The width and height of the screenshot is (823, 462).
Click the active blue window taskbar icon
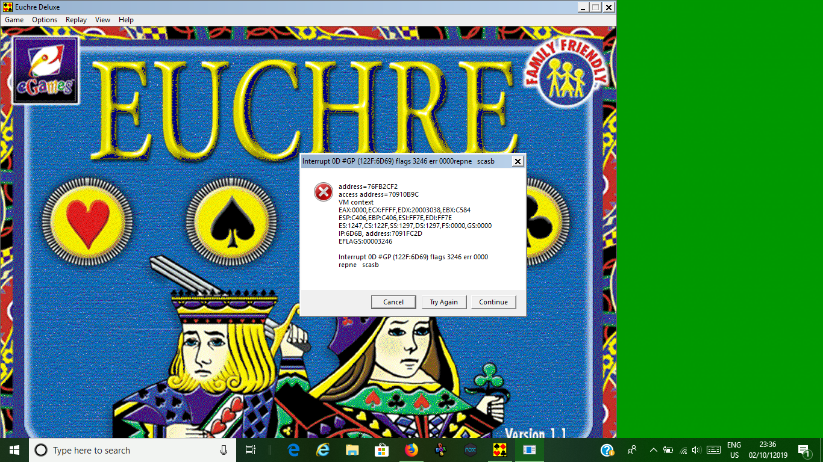pyautogui.click(x=529, y=450)
